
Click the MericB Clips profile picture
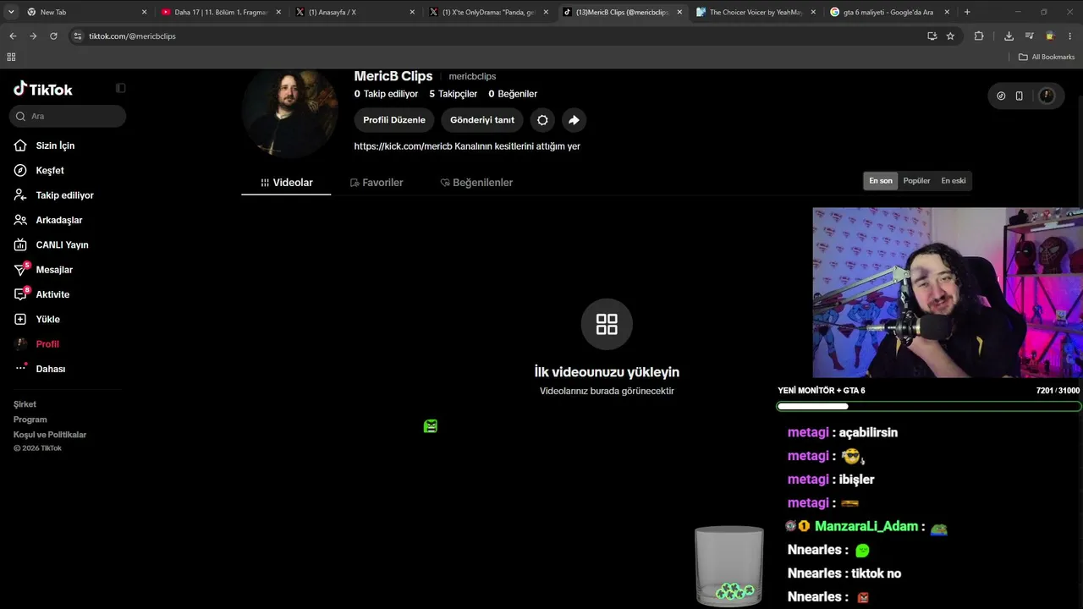290,112
